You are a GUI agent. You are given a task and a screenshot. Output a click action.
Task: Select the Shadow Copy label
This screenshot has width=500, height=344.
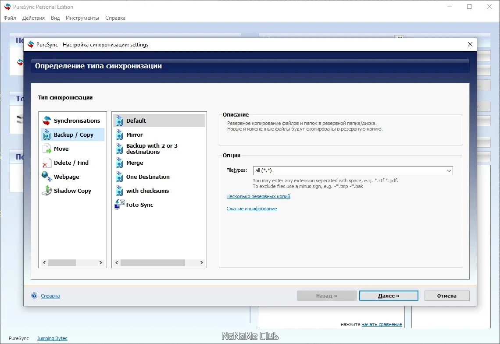[72, 191]
